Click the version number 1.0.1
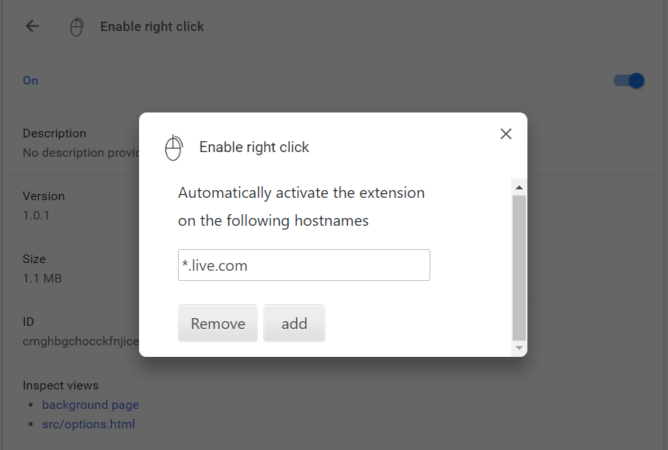The image size is (668, 450). coord(37,216)
